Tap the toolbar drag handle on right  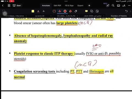coord(130,11)
